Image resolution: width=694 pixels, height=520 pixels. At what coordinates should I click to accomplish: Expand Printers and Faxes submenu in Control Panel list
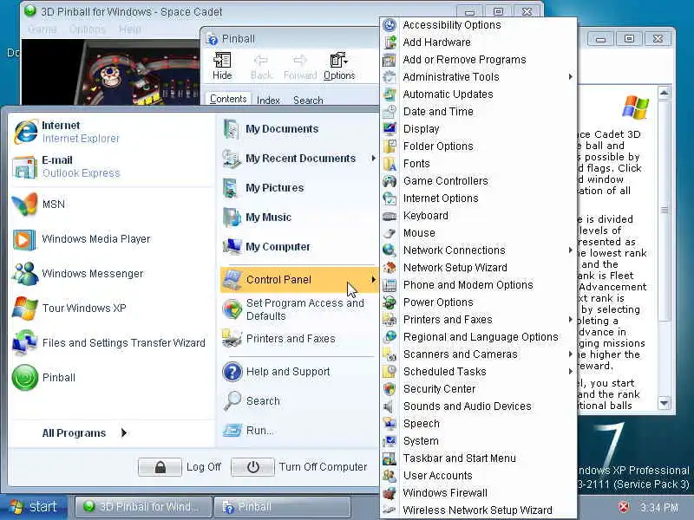pos(479,320)
